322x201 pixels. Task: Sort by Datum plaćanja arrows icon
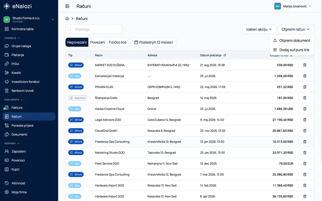225,55
